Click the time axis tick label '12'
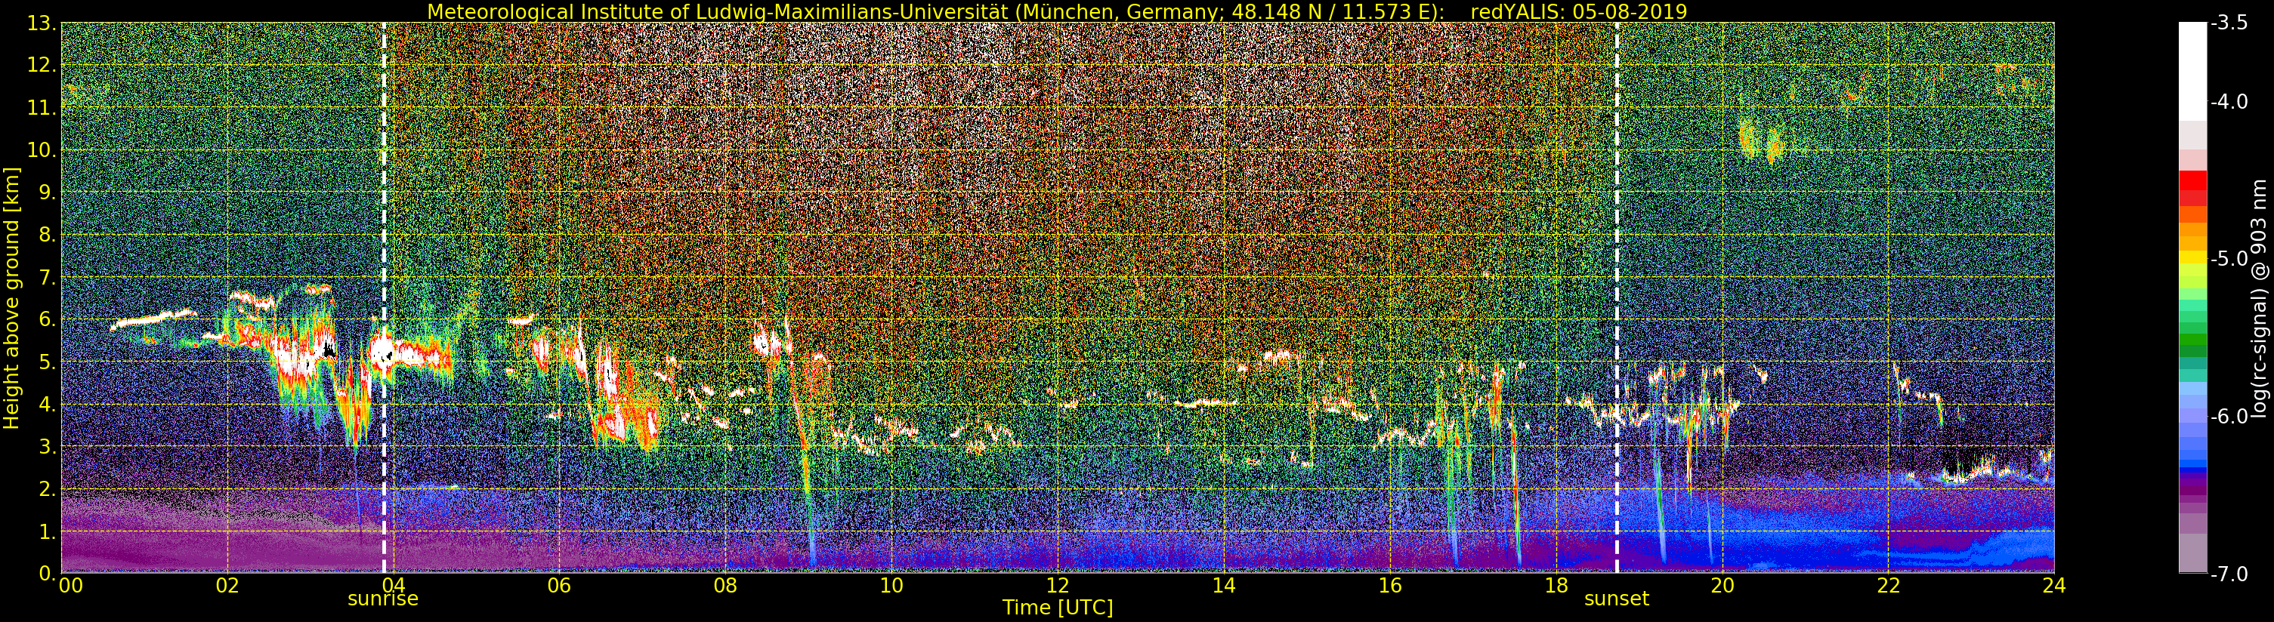2274x622 pixels. click(x=1058, y=585)
